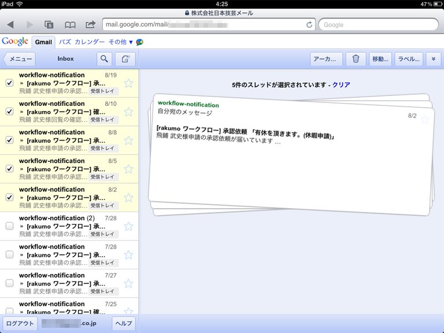Open the 8/19 email subject line
This screenshot has width=444, height=333.
66,83
